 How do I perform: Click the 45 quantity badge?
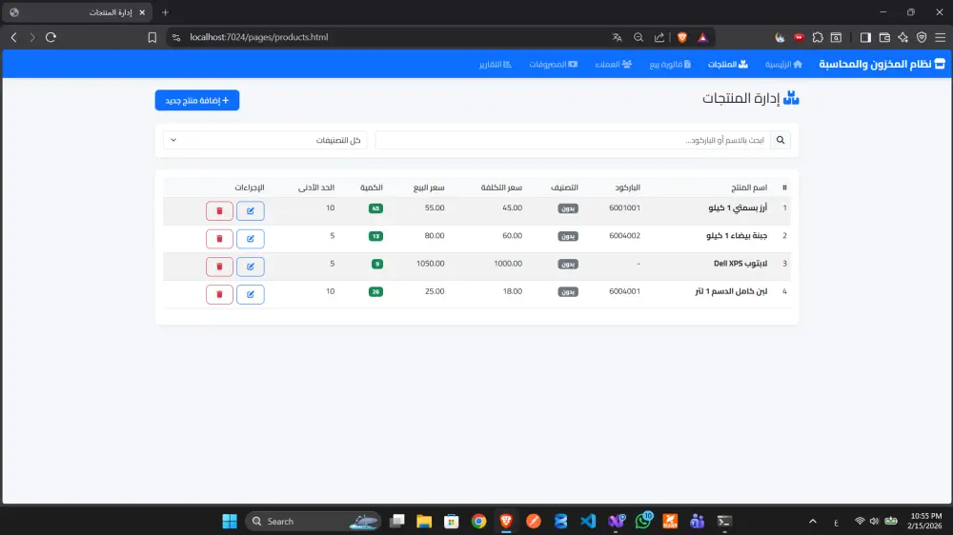click(x=375, y=208)
